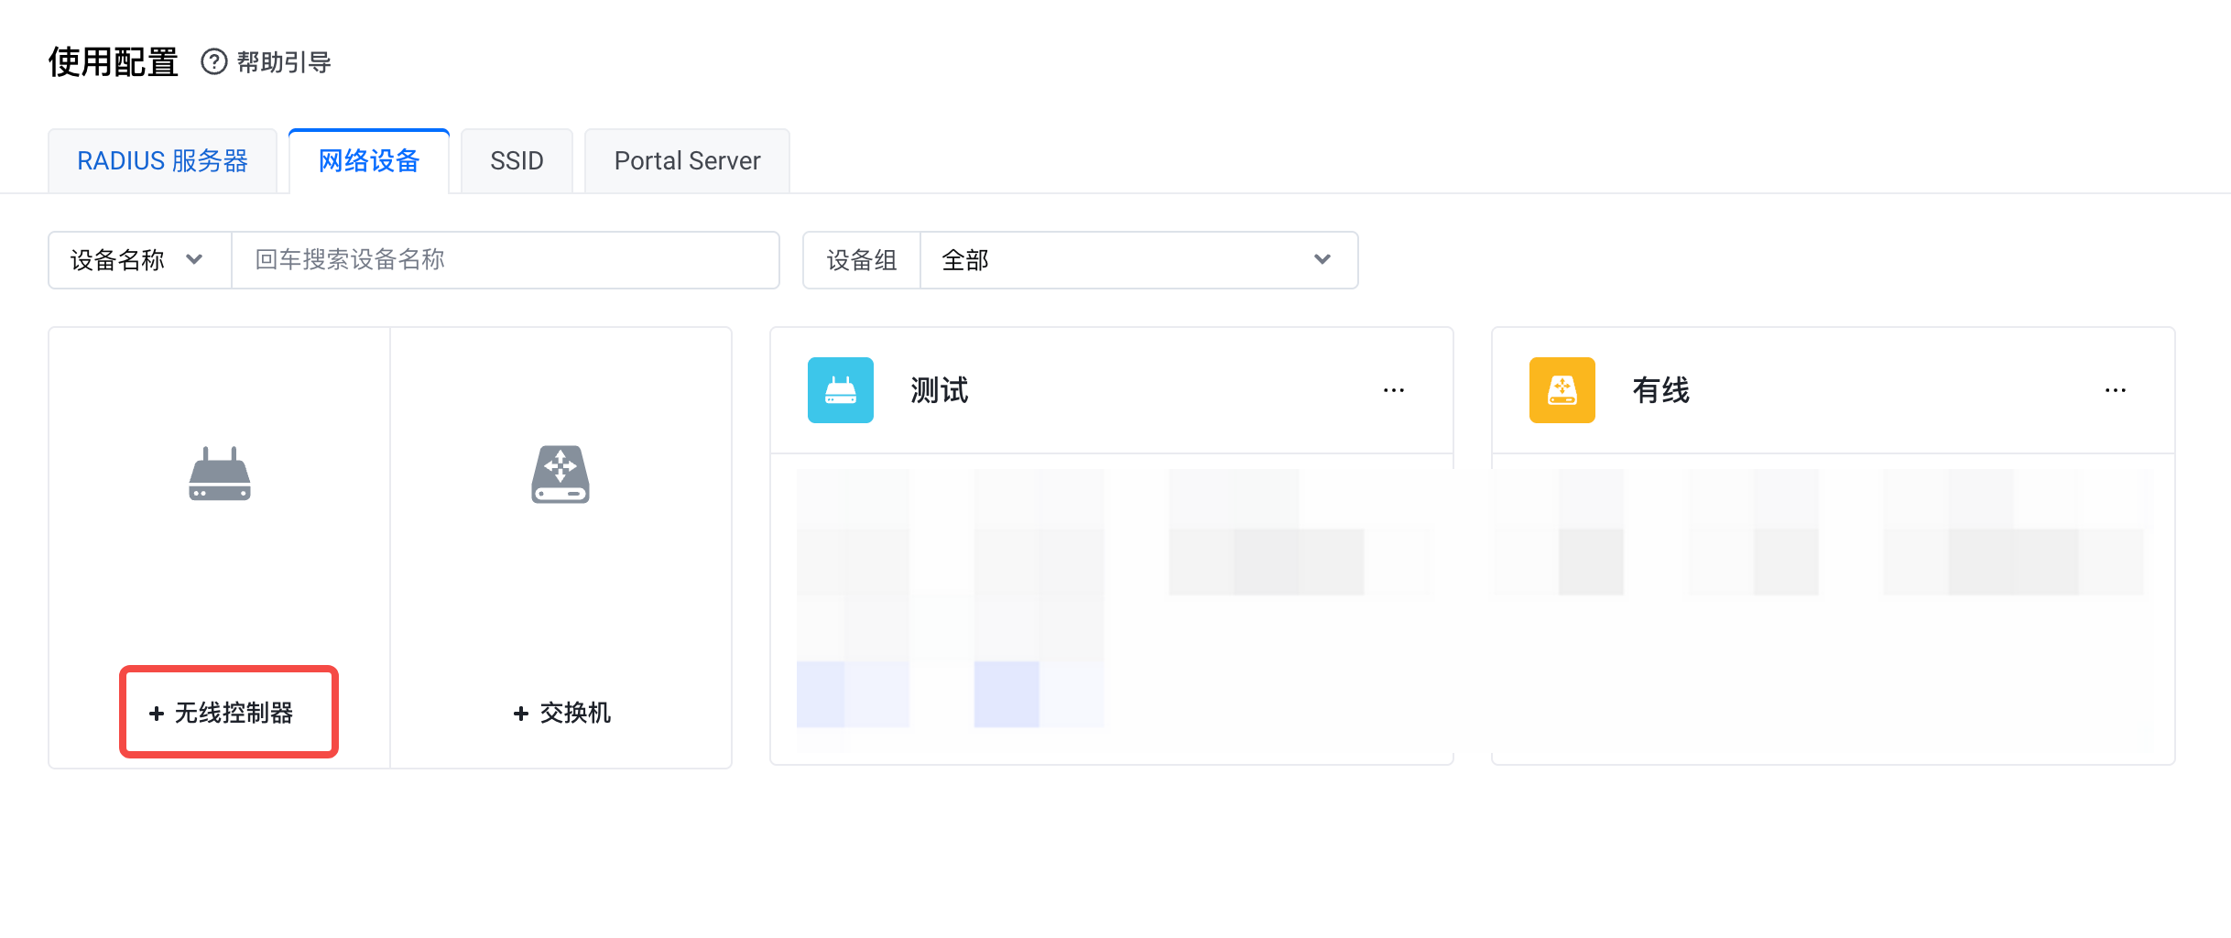Open the more options menu for 测试

point(1394,390)
